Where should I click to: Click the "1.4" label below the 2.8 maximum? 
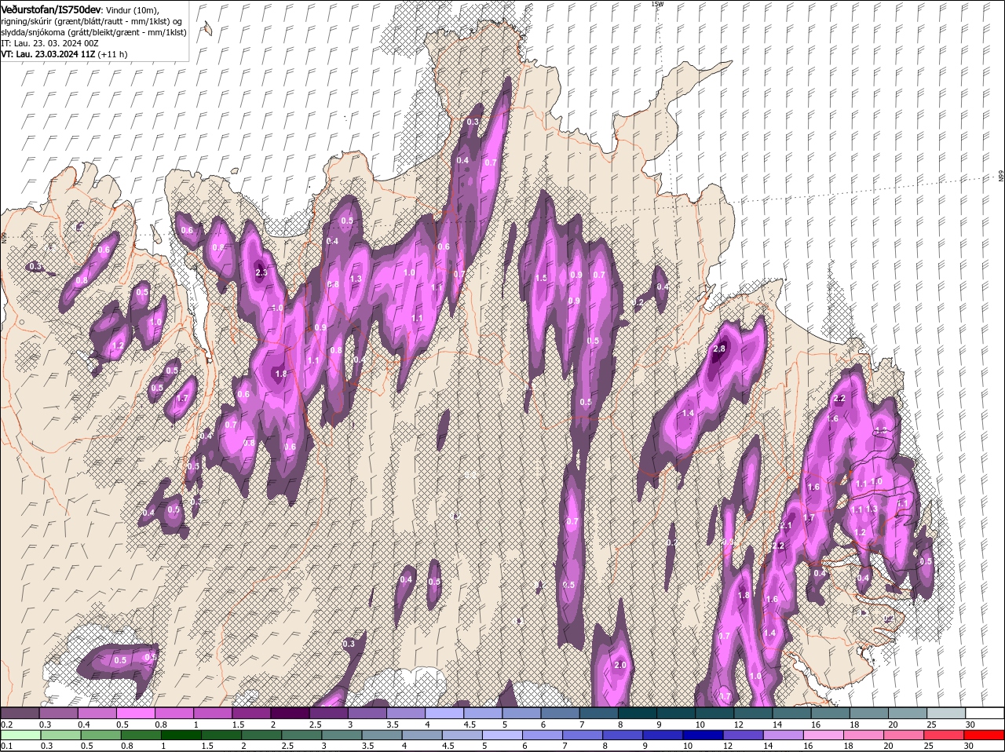pos(689,413)
